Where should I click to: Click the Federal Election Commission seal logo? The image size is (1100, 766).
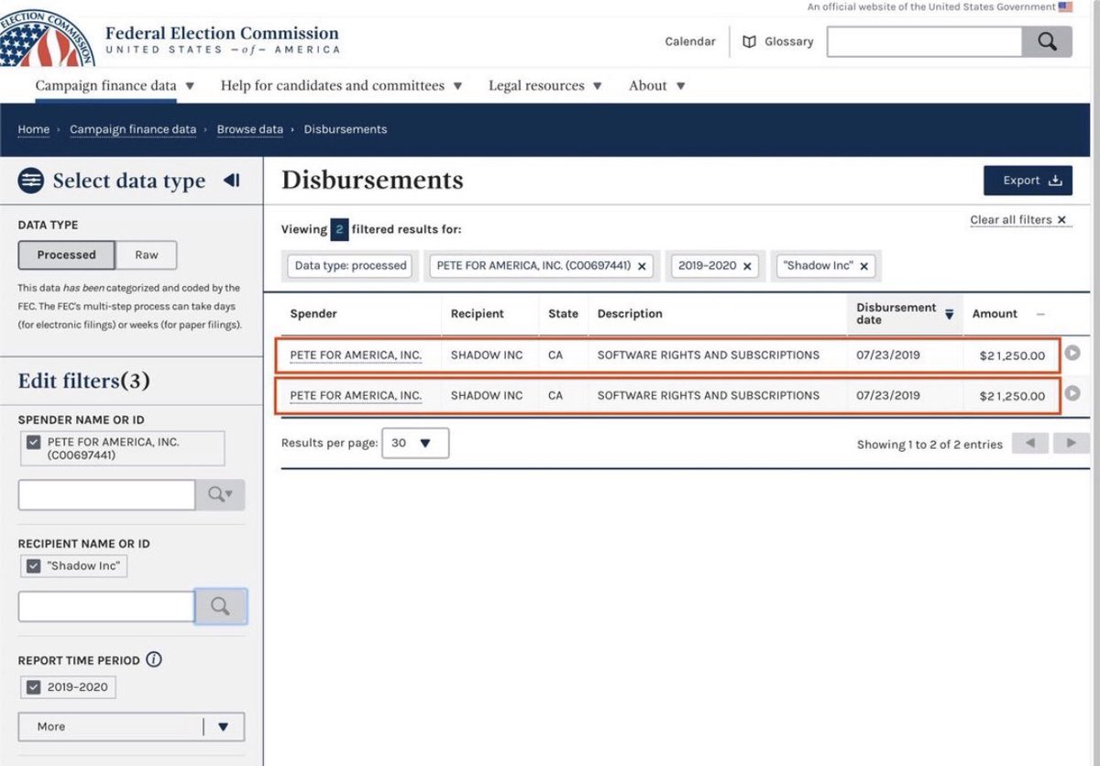(46, 37)
